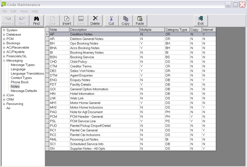Screen dimensions: 247x167
Task: Expand the Database tree node
Action: (x=4, y=35)
